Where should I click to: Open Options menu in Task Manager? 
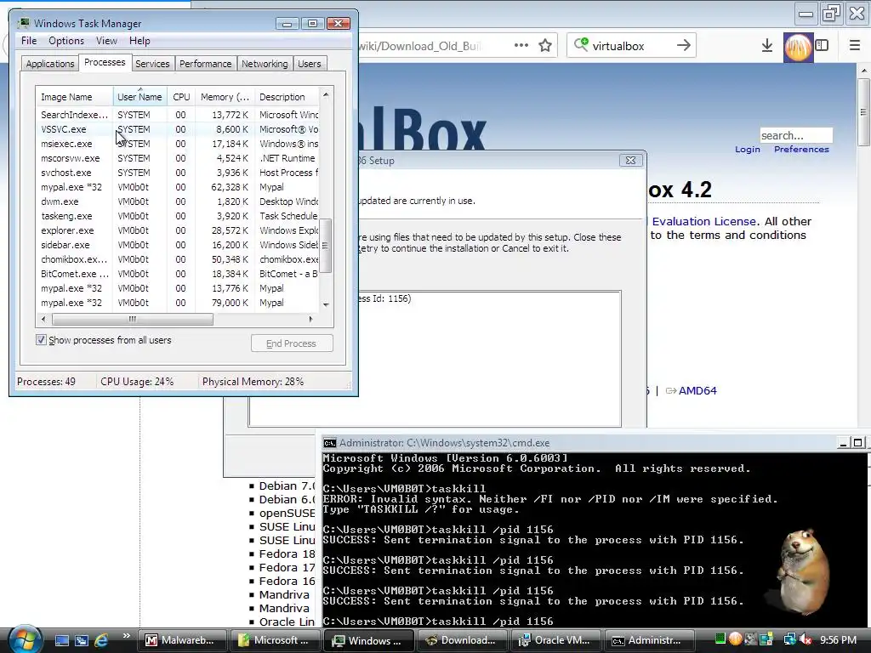click(x=66, y=41)
